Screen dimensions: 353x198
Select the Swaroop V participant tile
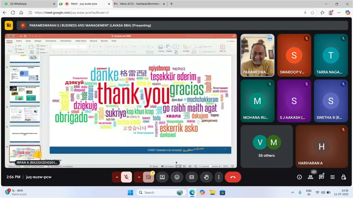[x=294, y=55]
